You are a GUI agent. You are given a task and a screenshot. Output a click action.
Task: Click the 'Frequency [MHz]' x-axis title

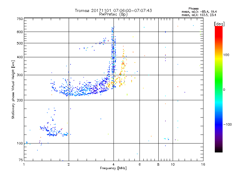click(113, 168)
